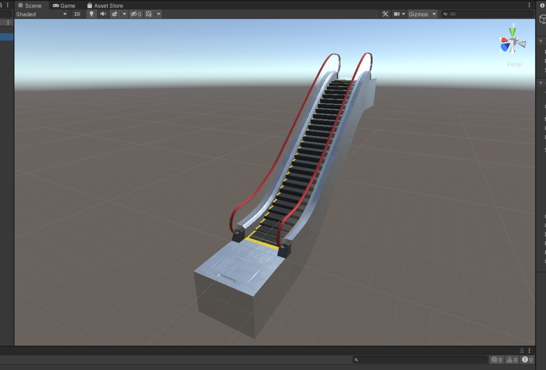Click the effects visibility icon
Image resolution: width=546 pixels, height=370 pixels.
(x=115, y=14)
